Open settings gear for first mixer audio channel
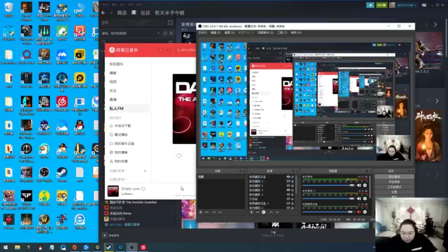Screen dimensions: 448x252 tap(365, 185)
